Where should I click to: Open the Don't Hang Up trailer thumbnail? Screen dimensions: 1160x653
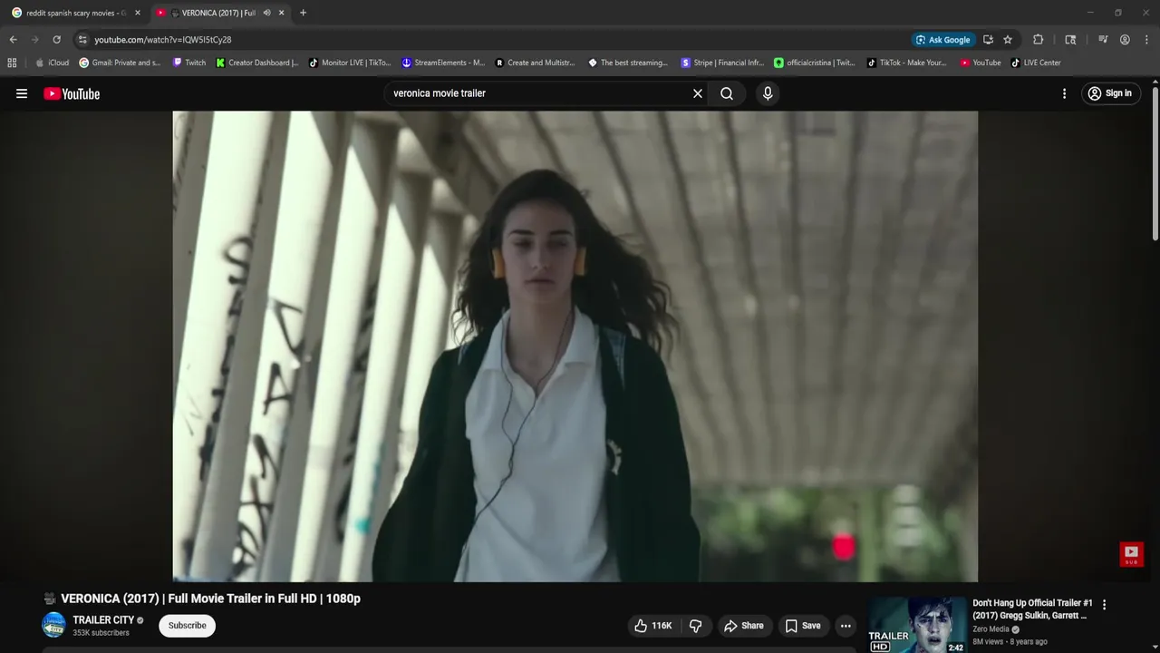point(916,625)
